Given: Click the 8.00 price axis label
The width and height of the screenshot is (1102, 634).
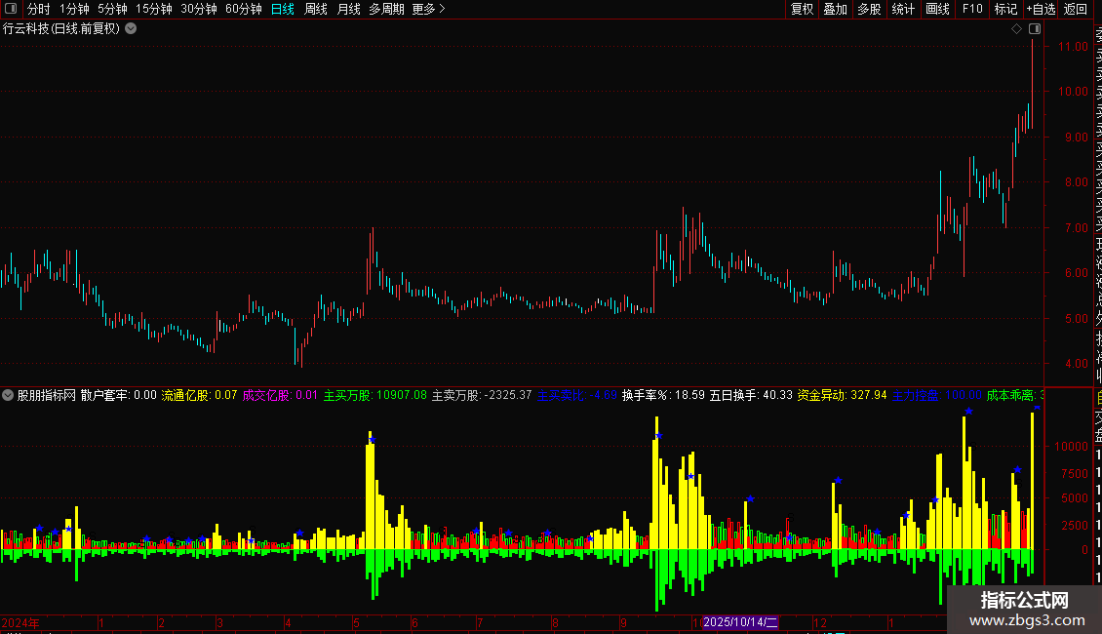Looking at the screenshot, I should [x=1076, y=182].
